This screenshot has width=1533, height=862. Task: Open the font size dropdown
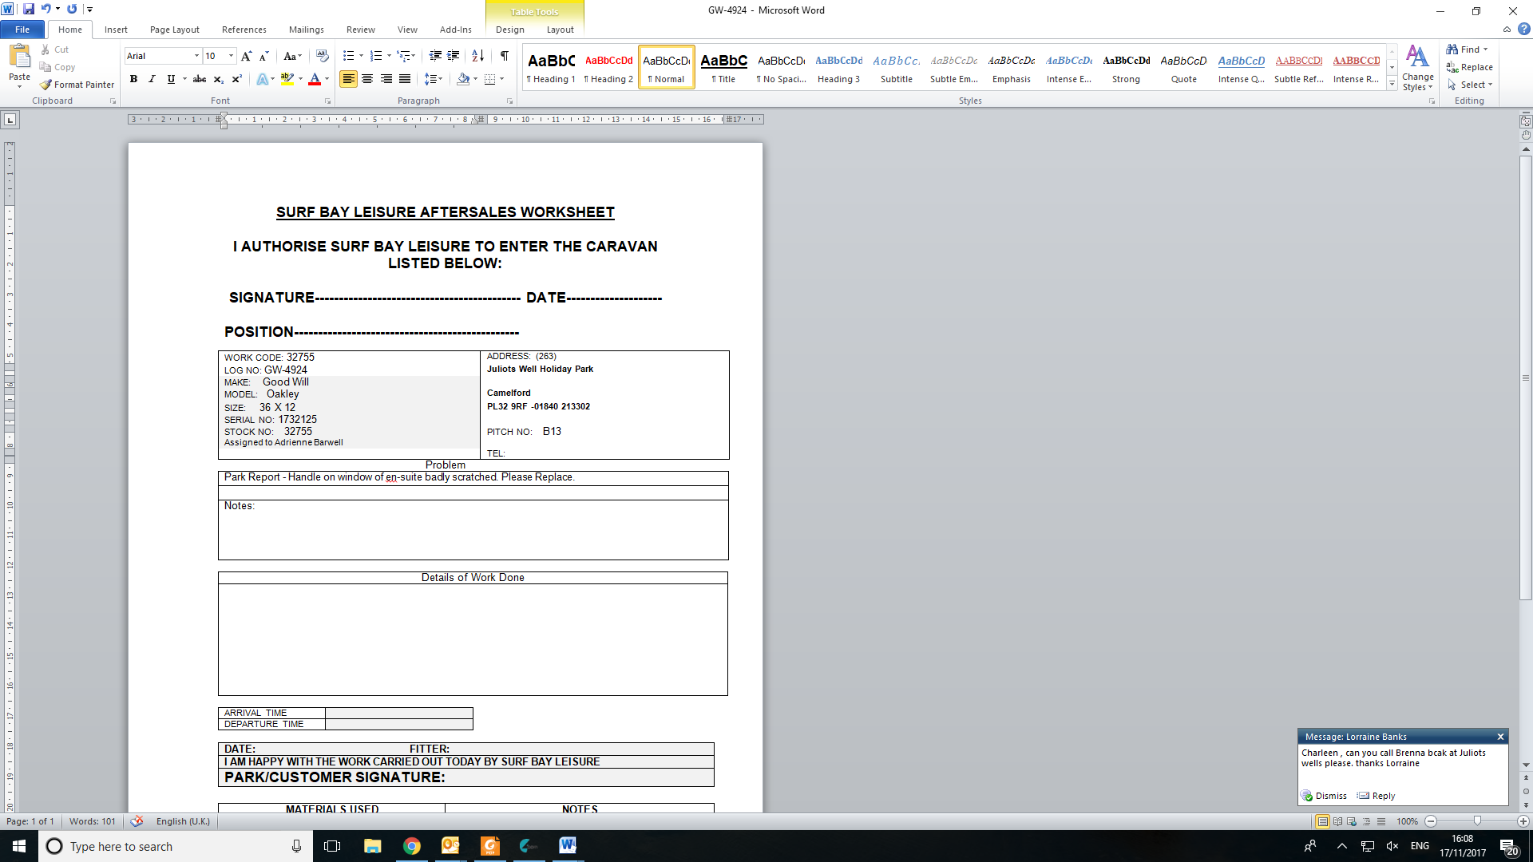(x=232, y=56)
